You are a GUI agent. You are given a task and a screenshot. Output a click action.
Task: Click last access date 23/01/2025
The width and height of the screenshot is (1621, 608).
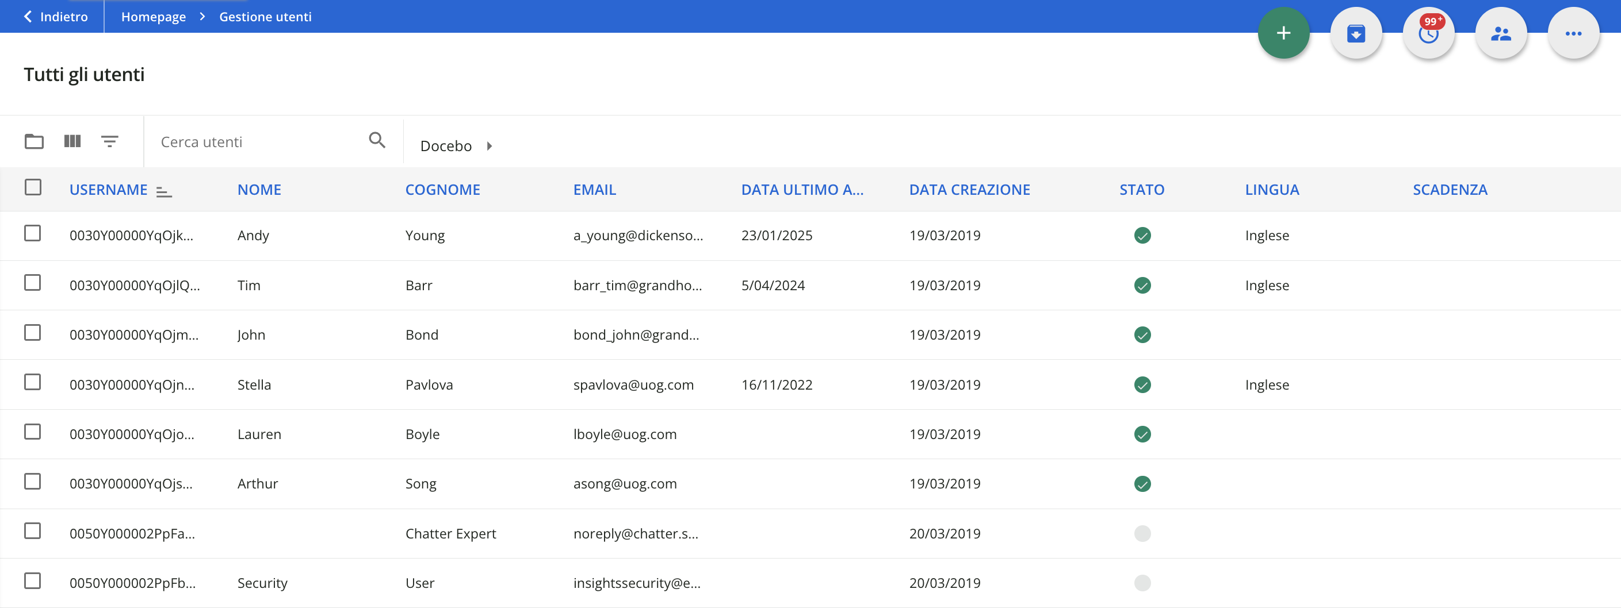[x=777, y=236]
